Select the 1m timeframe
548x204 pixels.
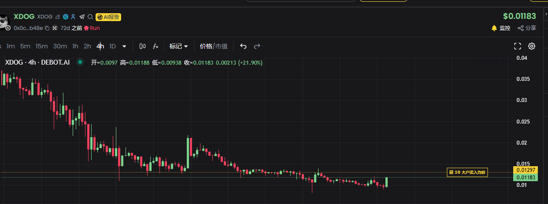(x=11, y=46)
